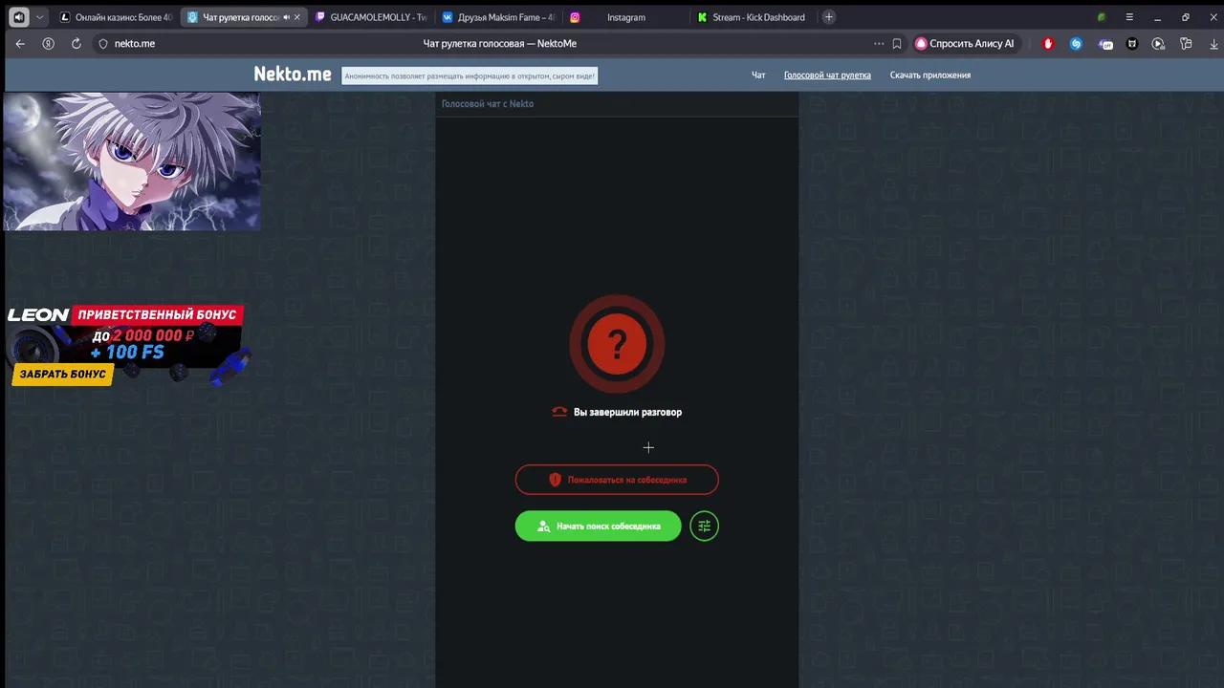Click the LEON welcome bonus ad
The width and height of the screenshot is (1224, 688).
point(128,345)
